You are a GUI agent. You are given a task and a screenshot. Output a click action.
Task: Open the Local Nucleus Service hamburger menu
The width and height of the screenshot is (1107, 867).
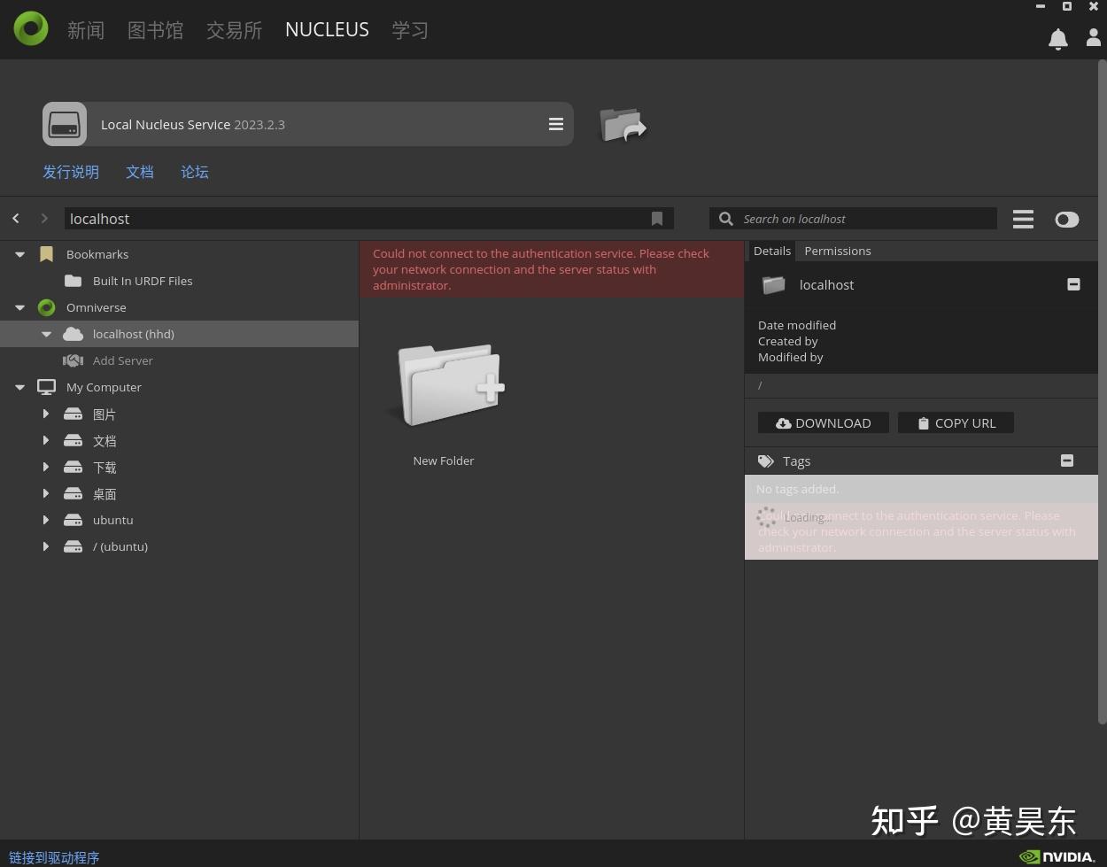coord(555,124)
